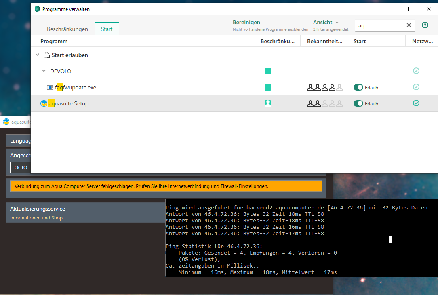Click network status icon for aquasuite Setup
438x295 pixels.
416,103
